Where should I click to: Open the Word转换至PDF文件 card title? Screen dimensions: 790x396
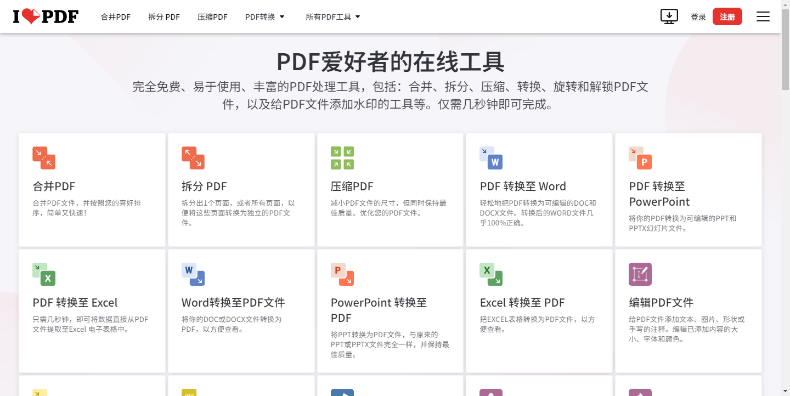[x=233, y=303]
